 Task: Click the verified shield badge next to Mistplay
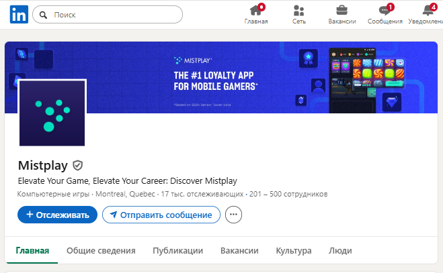click(x=78, y=166)
